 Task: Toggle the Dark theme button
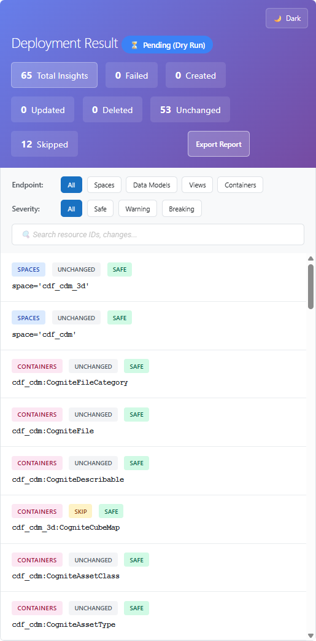click(287, 18)
